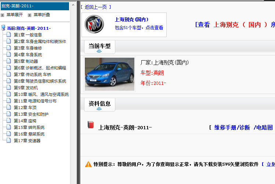Click the 车型:英朗 red text
This screenshot has height=184, width=275.
pyautogui.click(x=152, y=73)
